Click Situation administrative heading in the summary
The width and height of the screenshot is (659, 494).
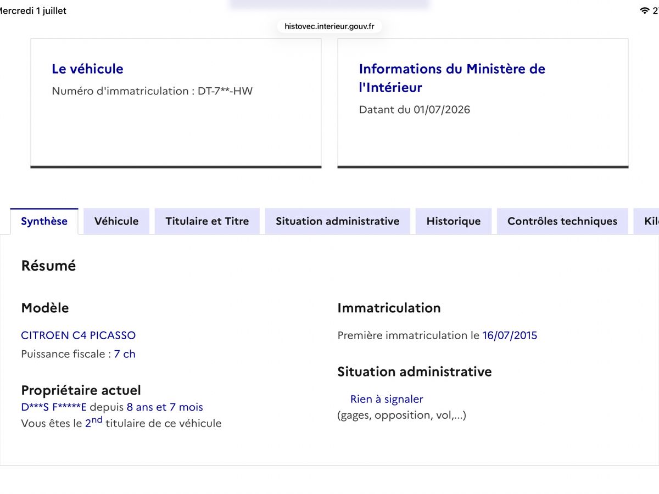pyautogui.click(x=415, y=372)
